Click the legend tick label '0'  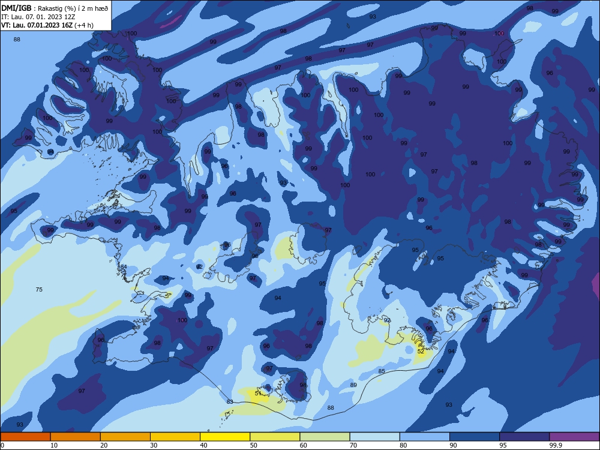pyautogui.click(x=2, y=445)
